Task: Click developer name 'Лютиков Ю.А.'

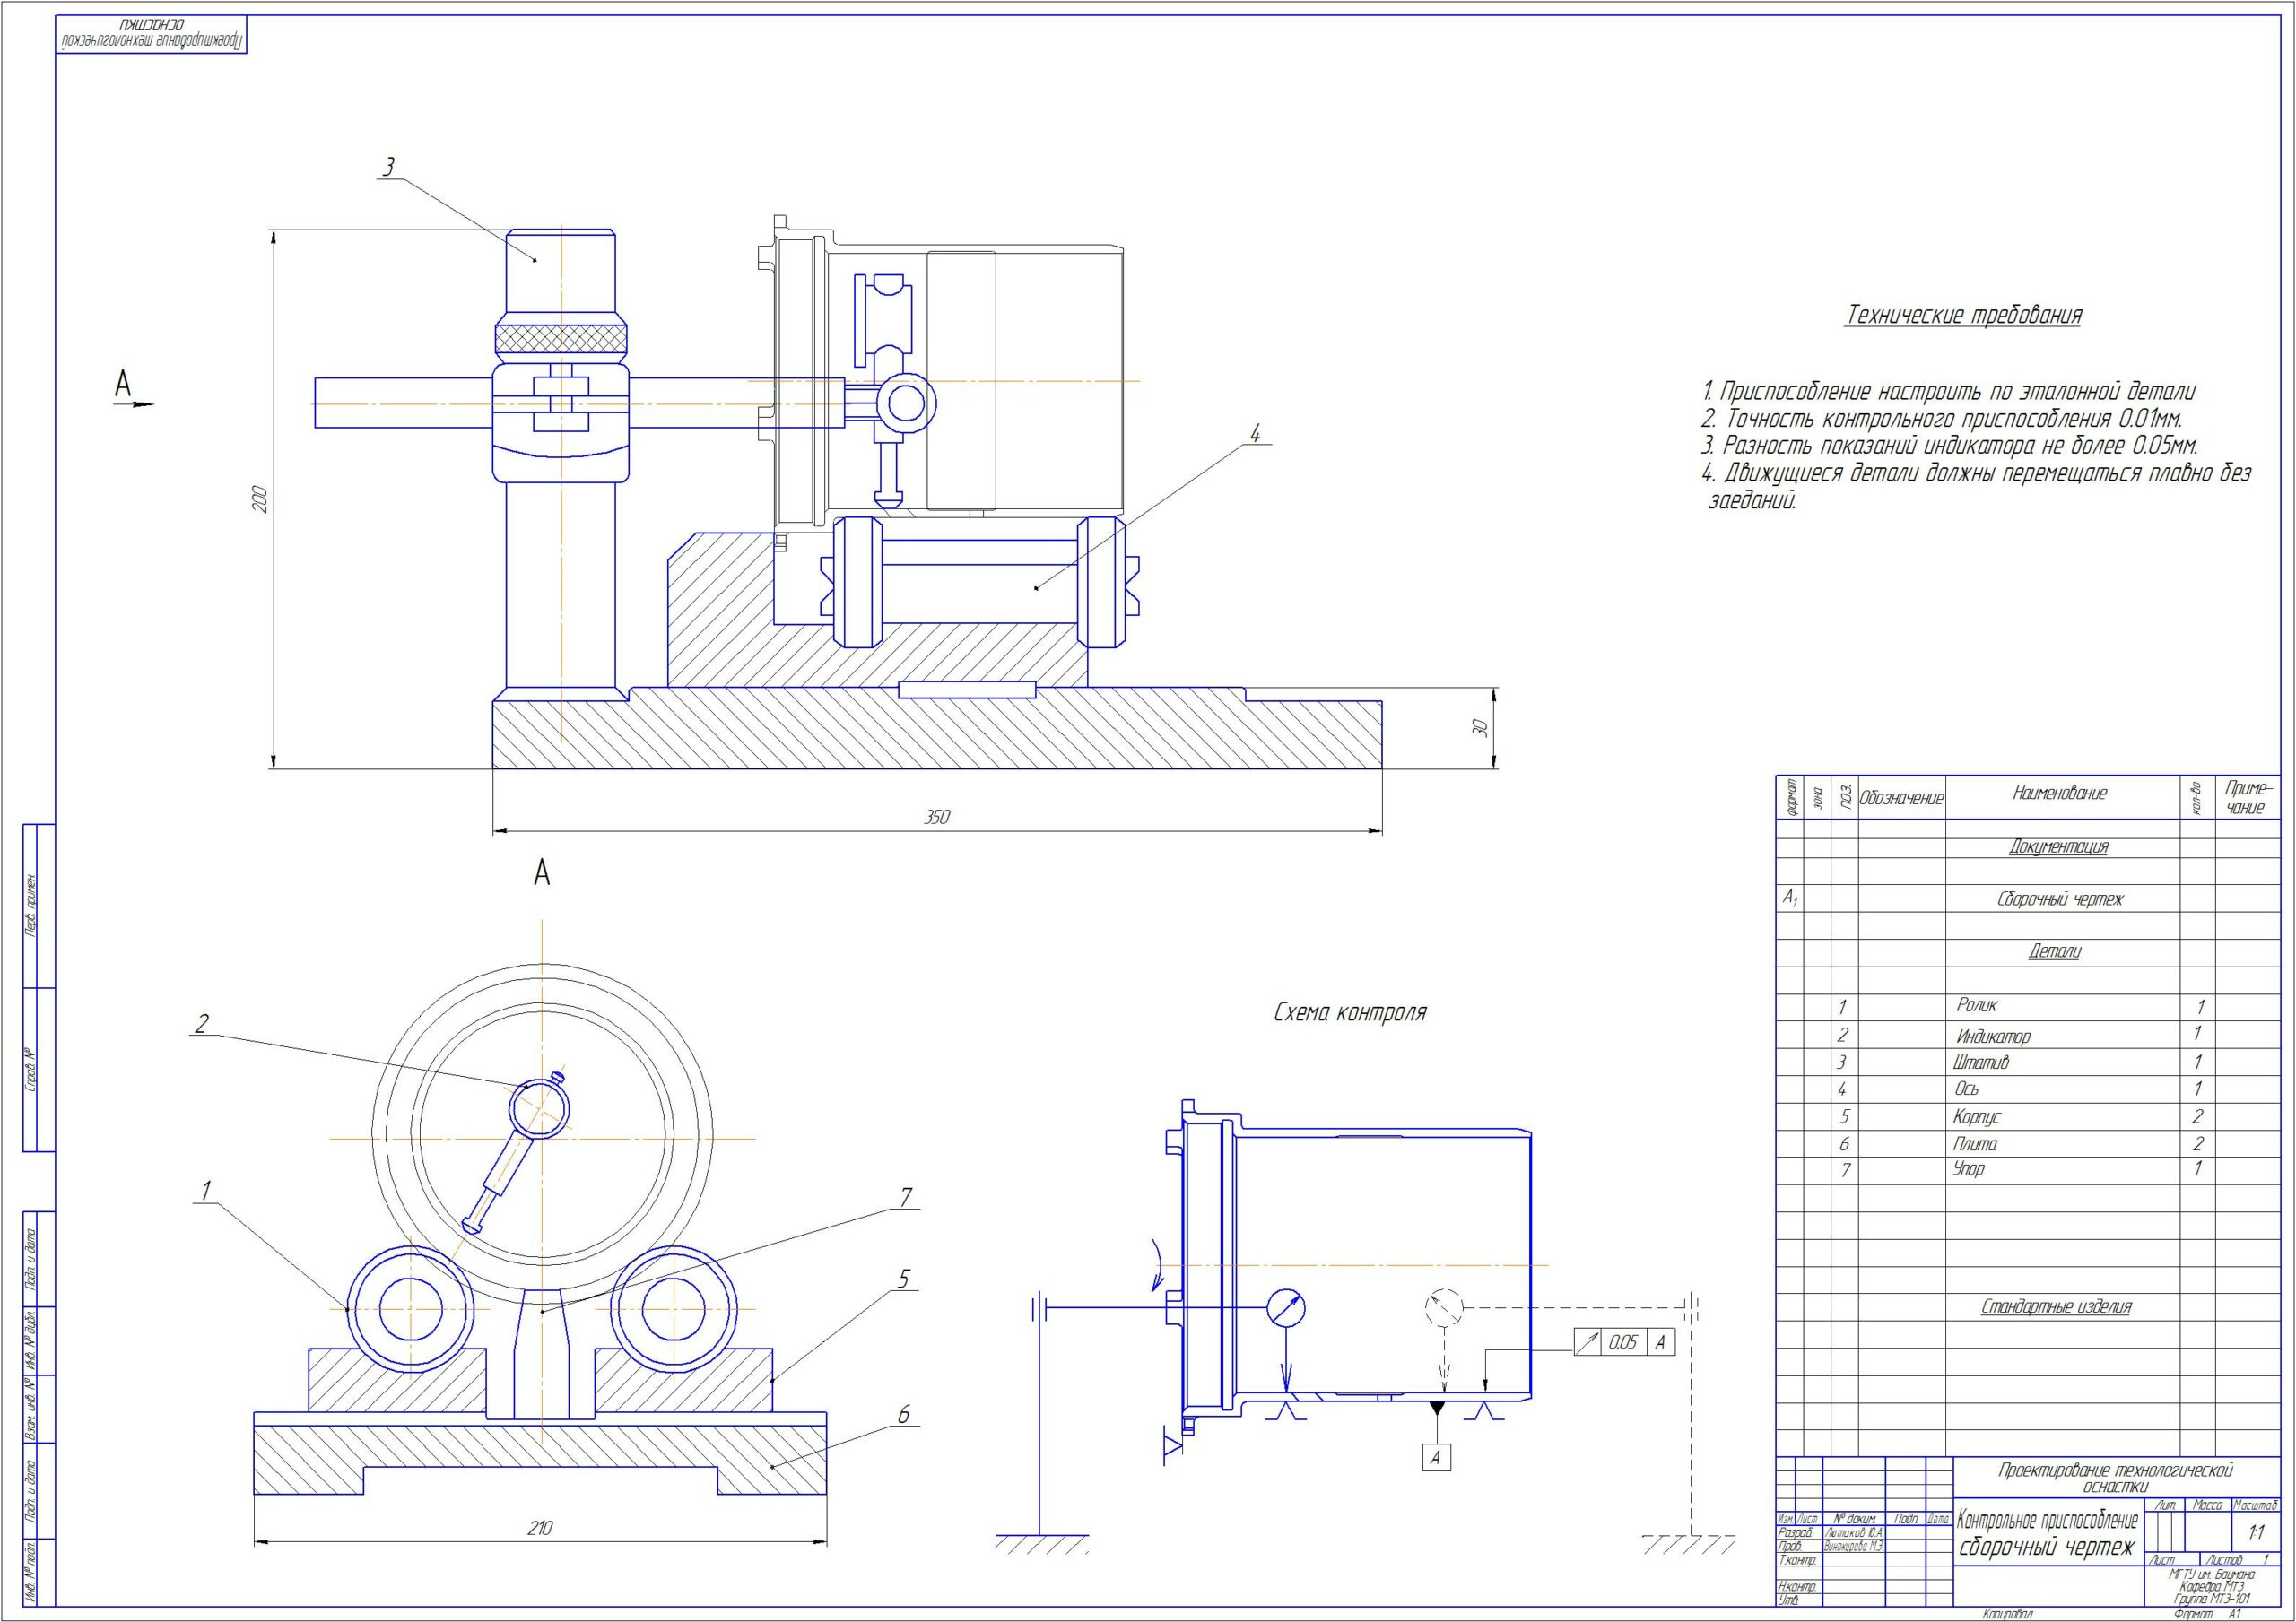Action: (x=1853, y=1533)
